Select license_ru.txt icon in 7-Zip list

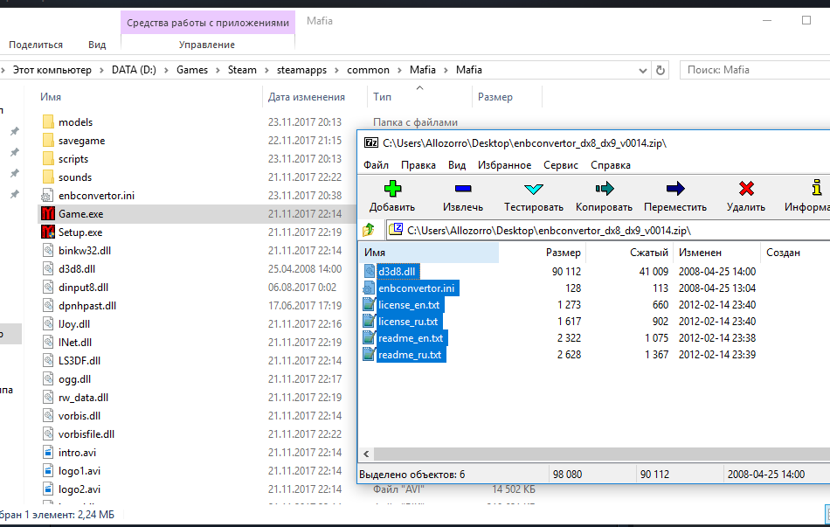369,322
